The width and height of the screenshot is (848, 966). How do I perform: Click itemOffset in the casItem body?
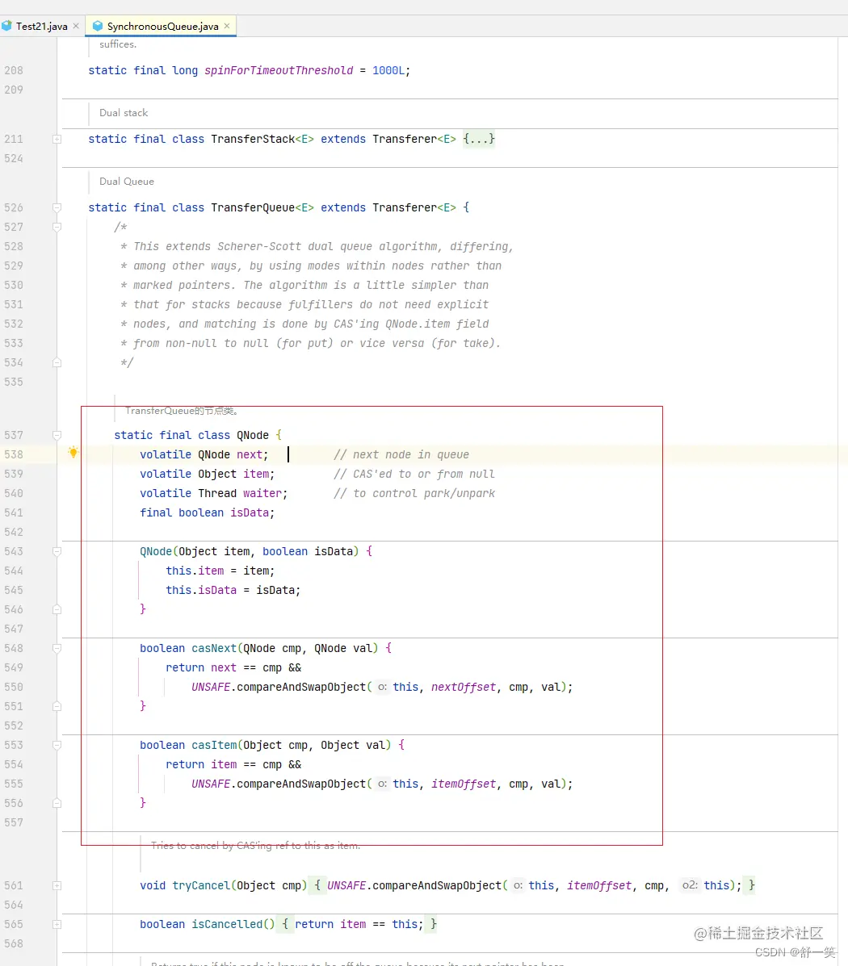tap(463, 784)
